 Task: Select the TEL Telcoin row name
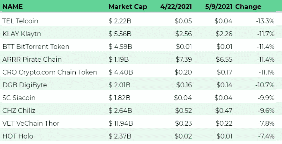click(x=20, y=21)
